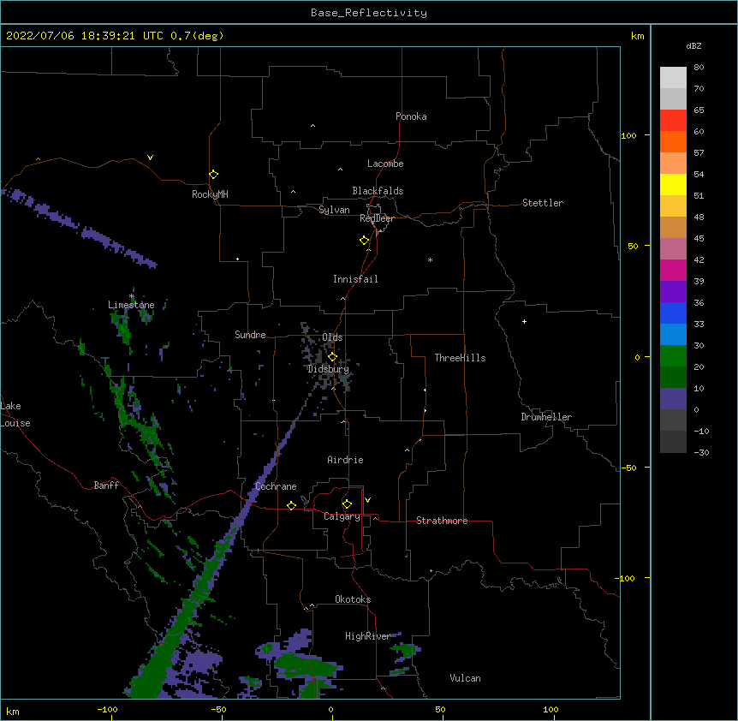Click the white asterisk marker east of Innisfail
The width and height of the screenshot is (738, 721).
430,259
